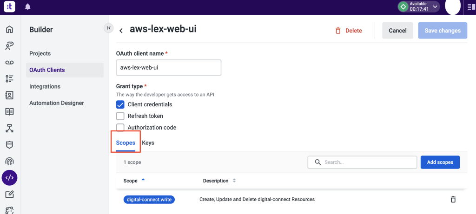Open the notifications bell

27,6
